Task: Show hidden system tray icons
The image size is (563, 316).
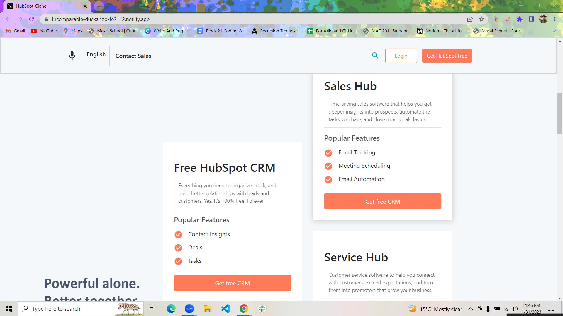Action: point(470,309)
